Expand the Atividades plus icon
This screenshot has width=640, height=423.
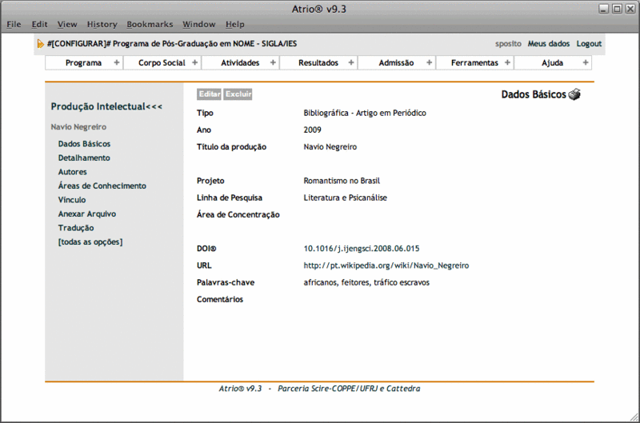(x=273, y=63)
